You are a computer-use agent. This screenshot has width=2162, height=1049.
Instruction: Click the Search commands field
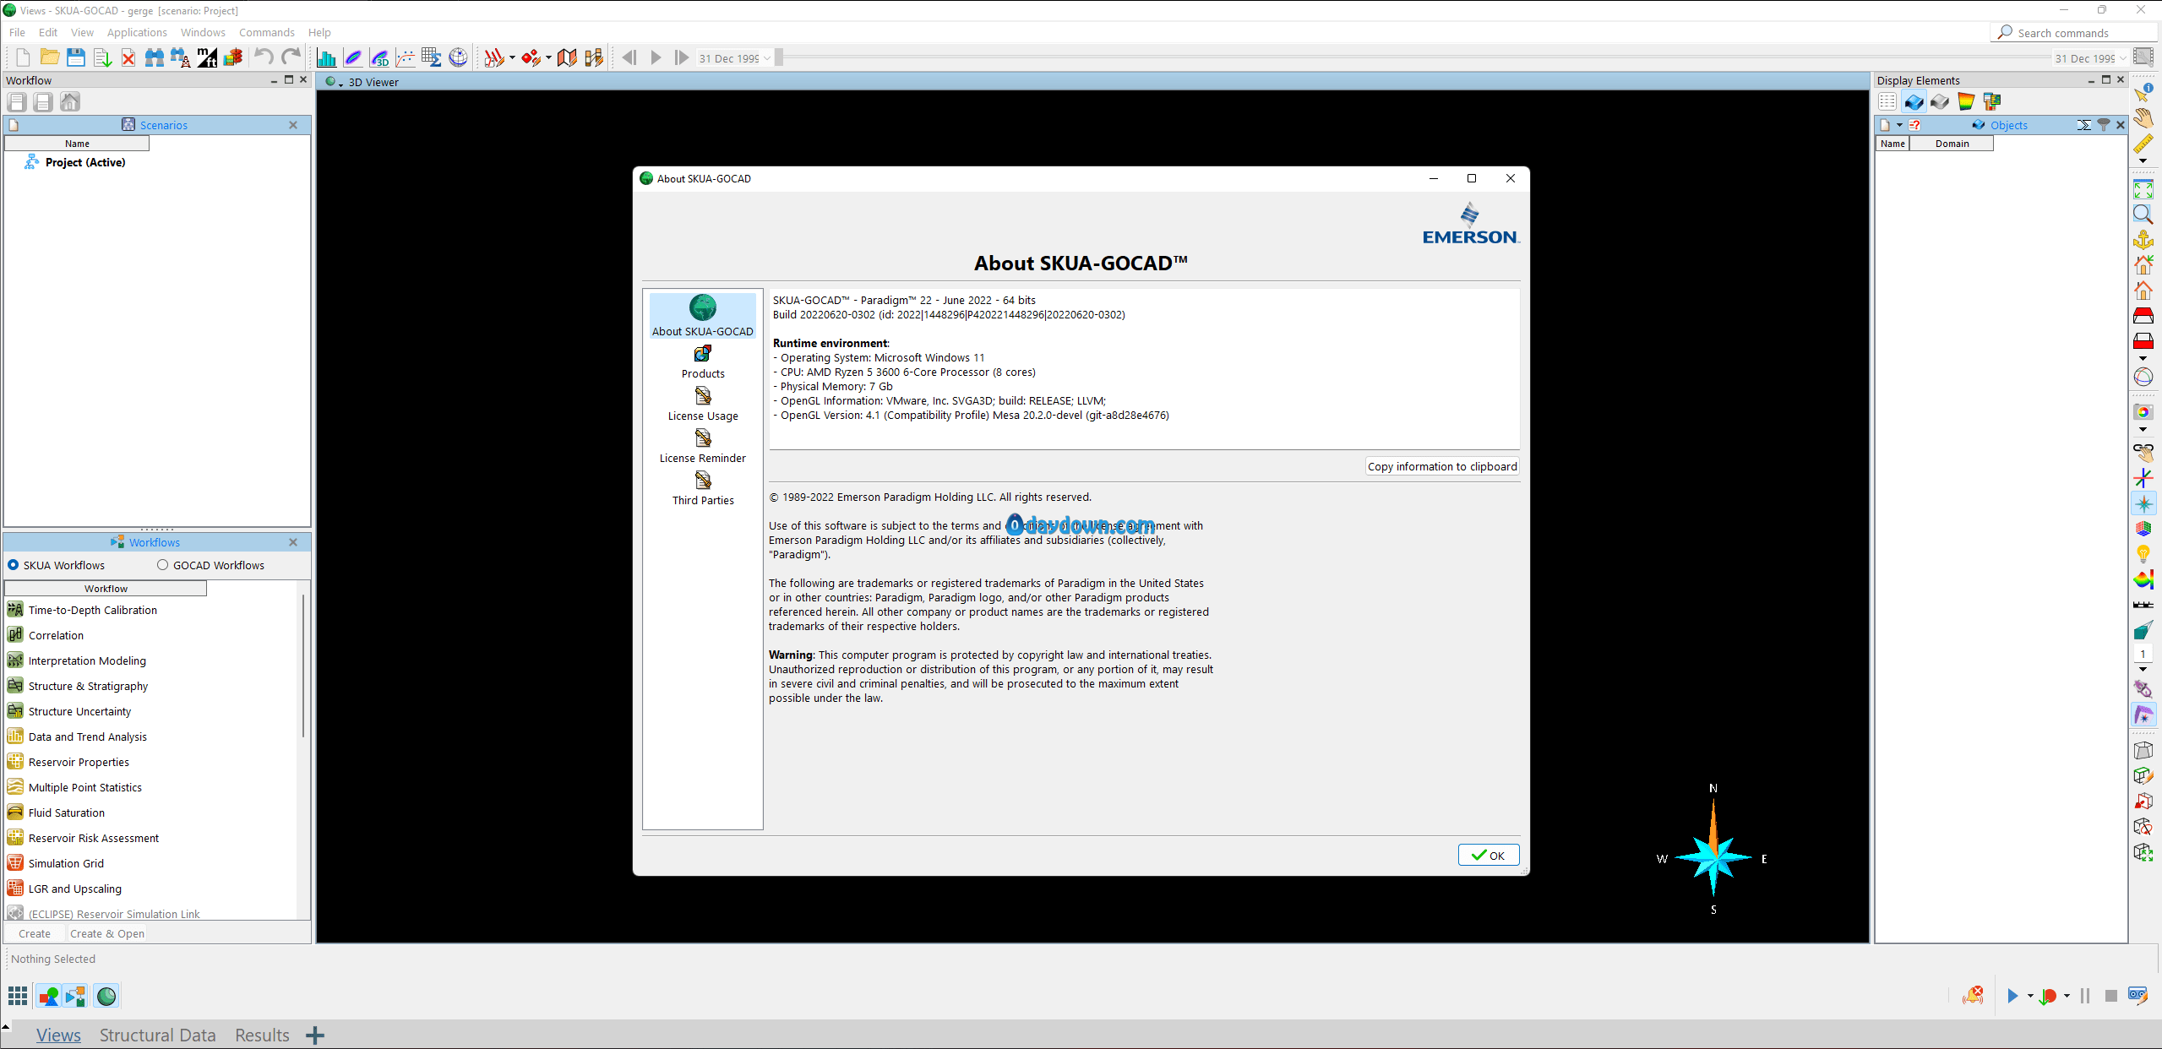2076,33
